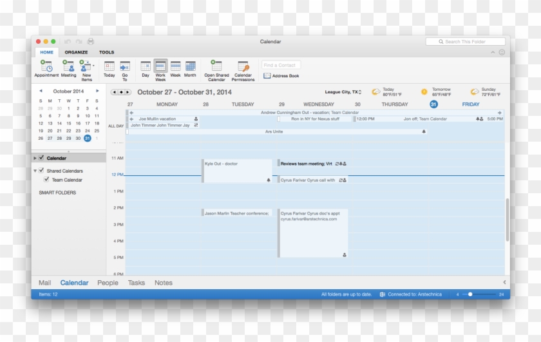541x342 pixels.
Task: Uncheck the Calendar checkbox in sidebar
Action: [x=41, y=158]
